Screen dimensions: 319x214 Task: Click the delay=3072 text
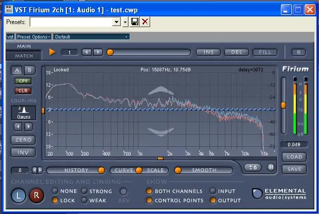coord(251,70)
